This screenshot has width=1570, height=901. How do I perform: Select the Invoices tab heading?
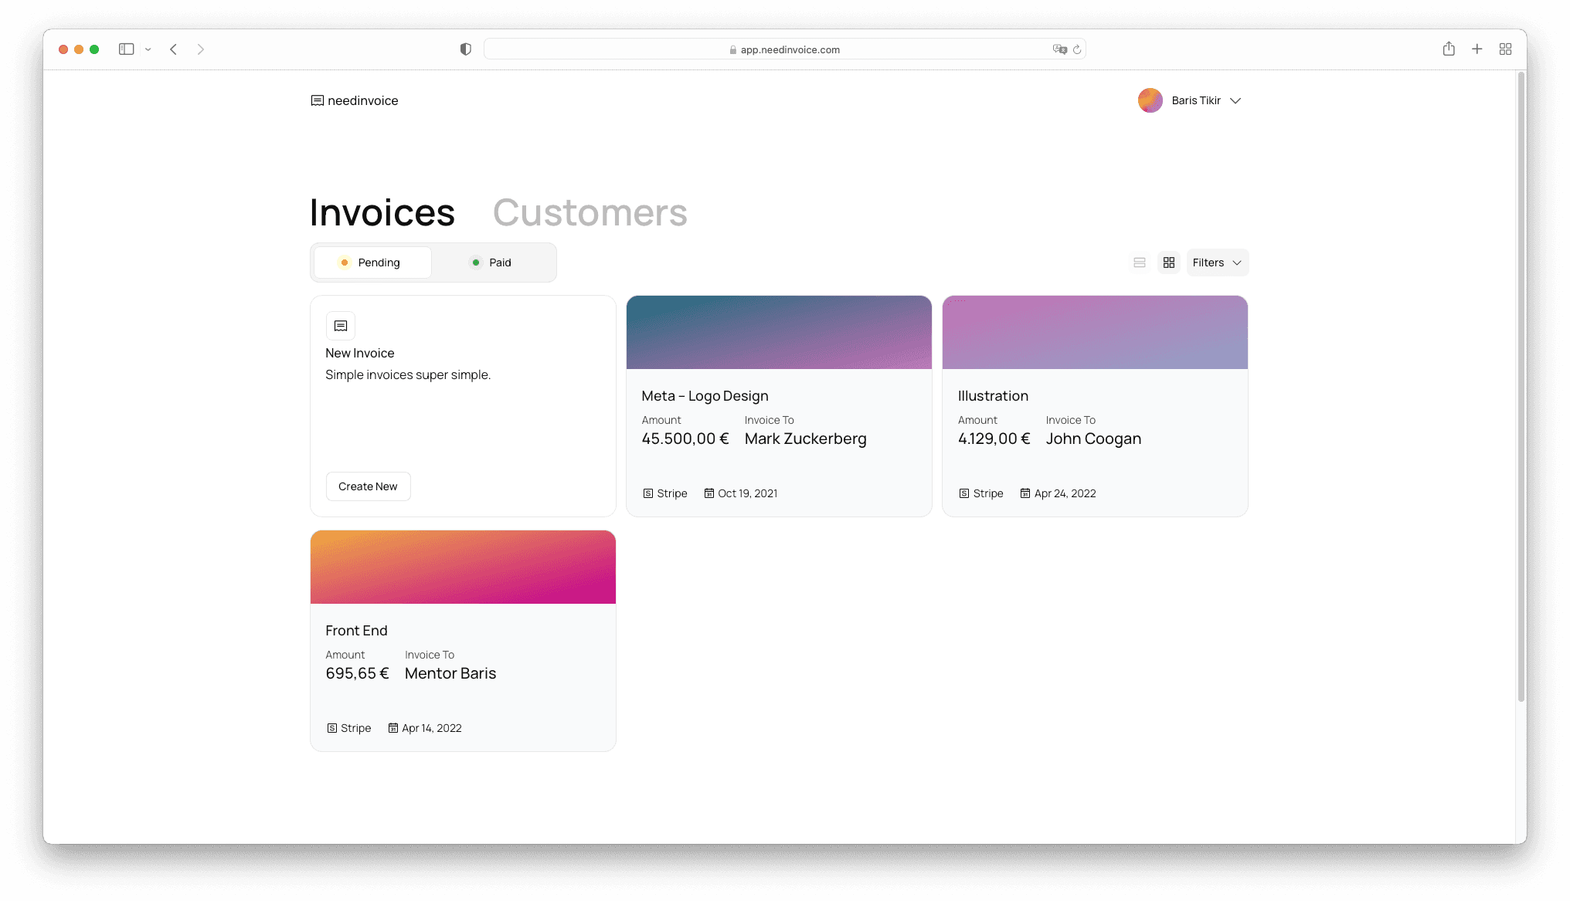click(x=382, y=212)
